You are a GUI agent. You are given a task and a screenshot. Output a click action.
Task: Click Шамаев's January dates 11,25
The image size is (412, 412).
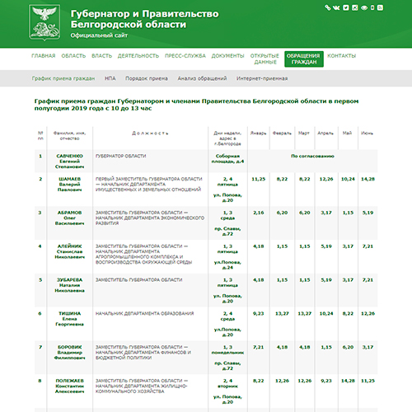[x=259, y=179]
